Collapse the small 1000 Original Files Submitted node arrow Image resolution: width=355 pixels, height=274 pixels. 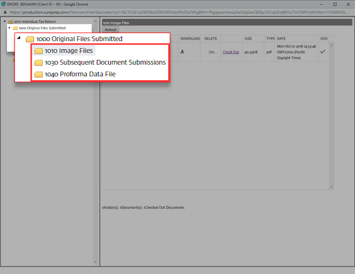point(9,28)
